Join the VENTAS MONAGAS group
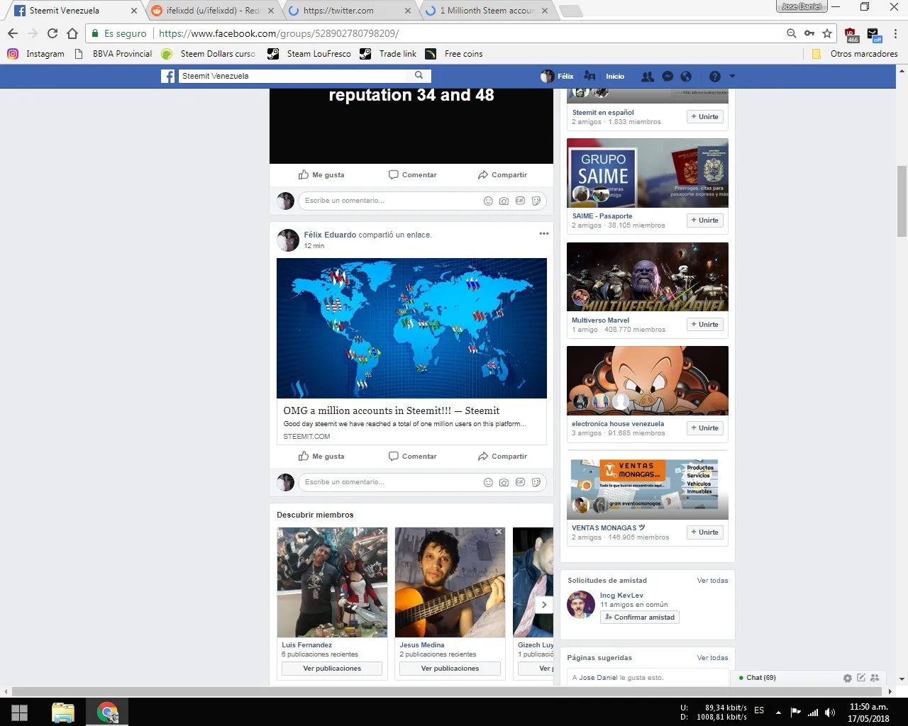908x726 pixels. (x=705, y=532)
